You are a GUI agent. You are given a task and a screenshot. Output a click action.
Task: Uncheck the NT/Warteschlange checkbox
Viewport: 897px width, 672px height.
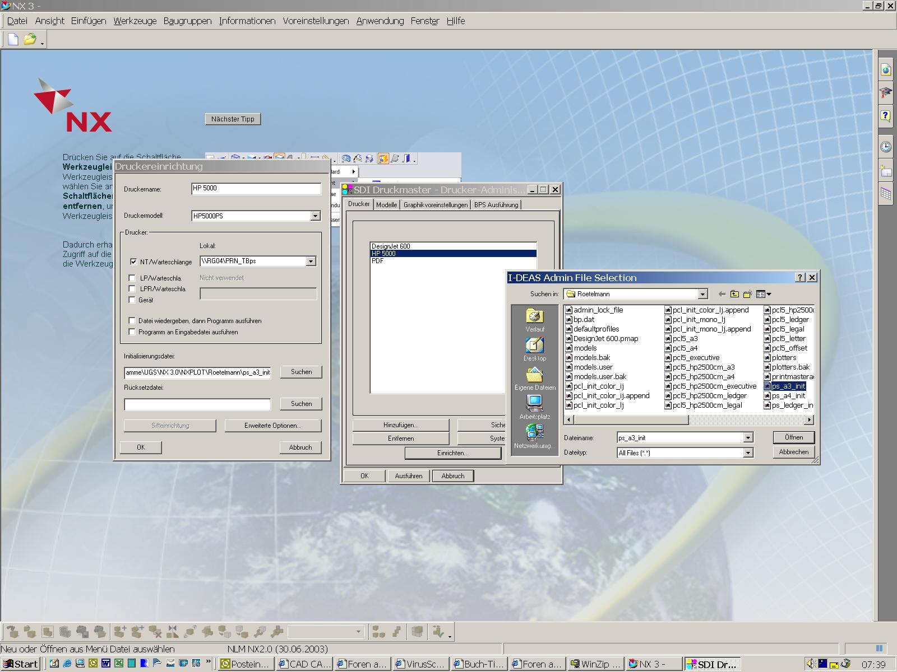click(133, 262)
